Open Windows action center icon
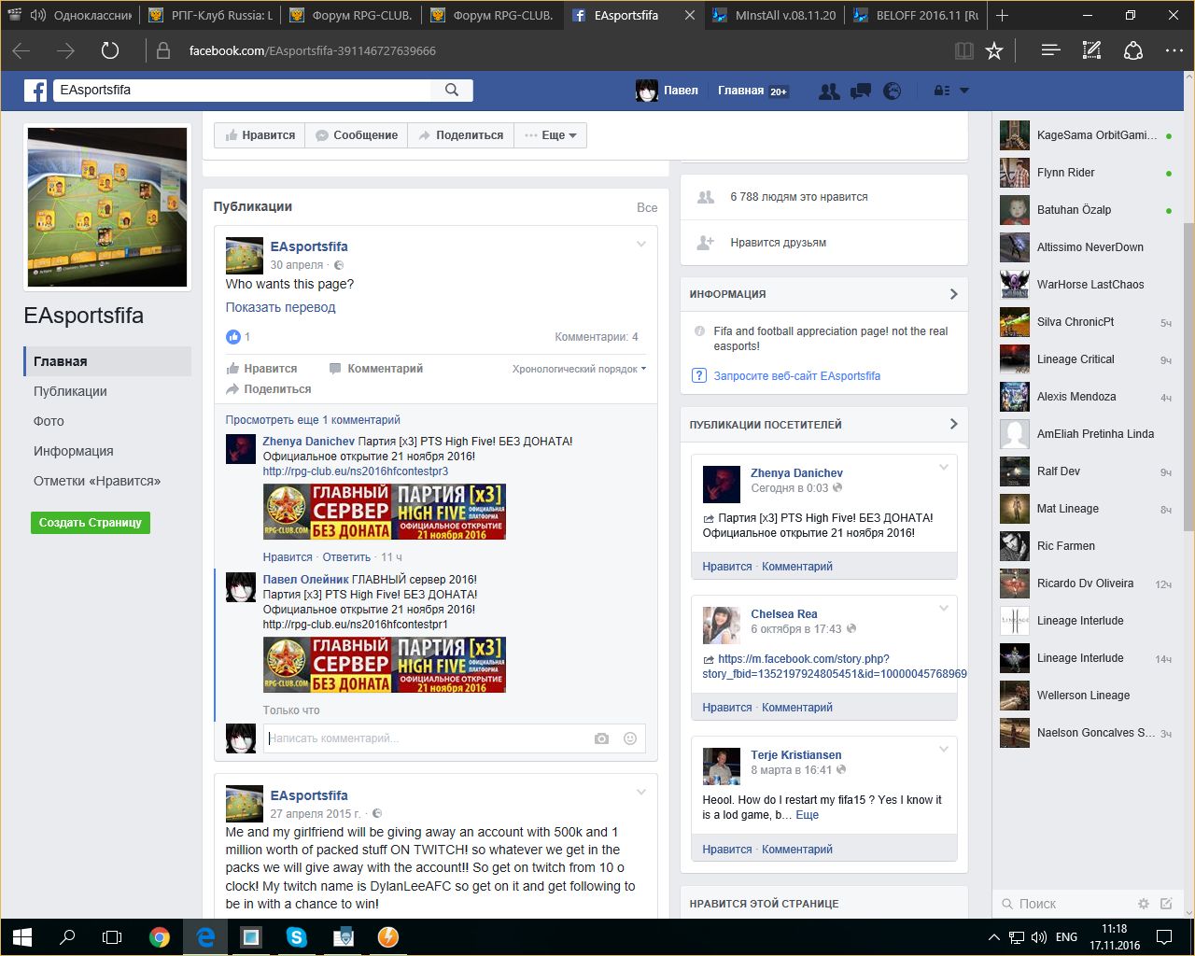The height and width of the screenshot is (956, 1195). pos(1164,937)
